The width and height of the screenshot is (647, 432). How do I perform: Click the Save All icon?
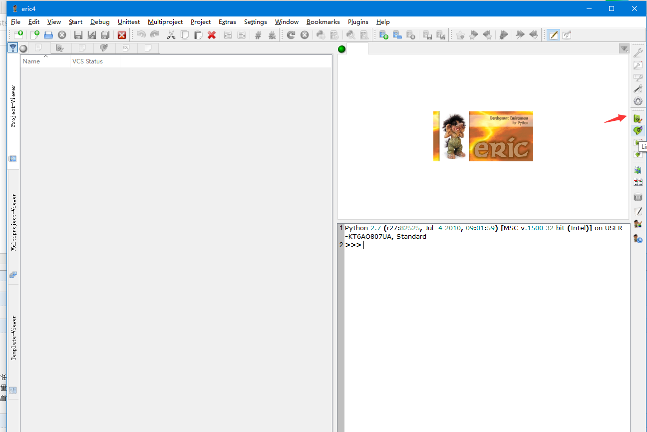105,35
